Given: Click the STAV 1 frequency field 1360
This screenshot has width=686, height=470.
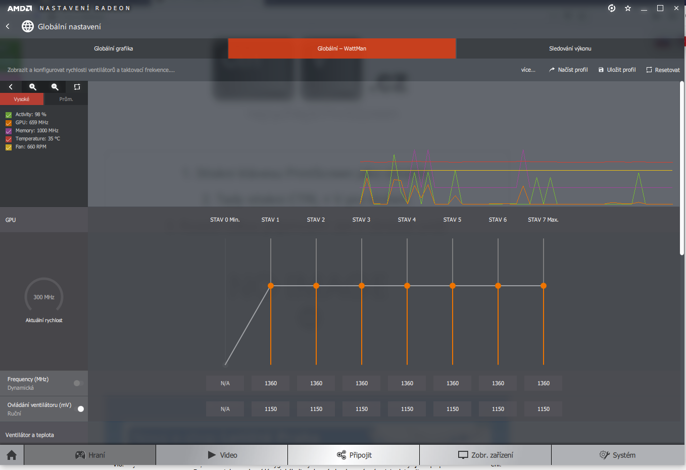Looking at the screenshot, I should point(271,383).
